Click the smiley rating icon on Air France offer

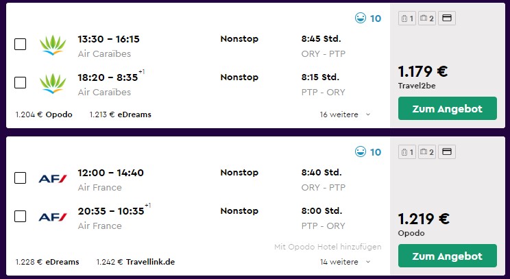360,152
